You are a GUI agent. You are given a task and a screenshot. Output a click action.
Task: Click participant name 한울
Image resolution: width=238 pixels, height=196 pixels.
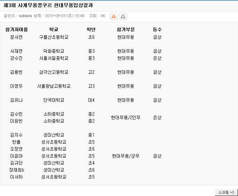tap(16, 142)
